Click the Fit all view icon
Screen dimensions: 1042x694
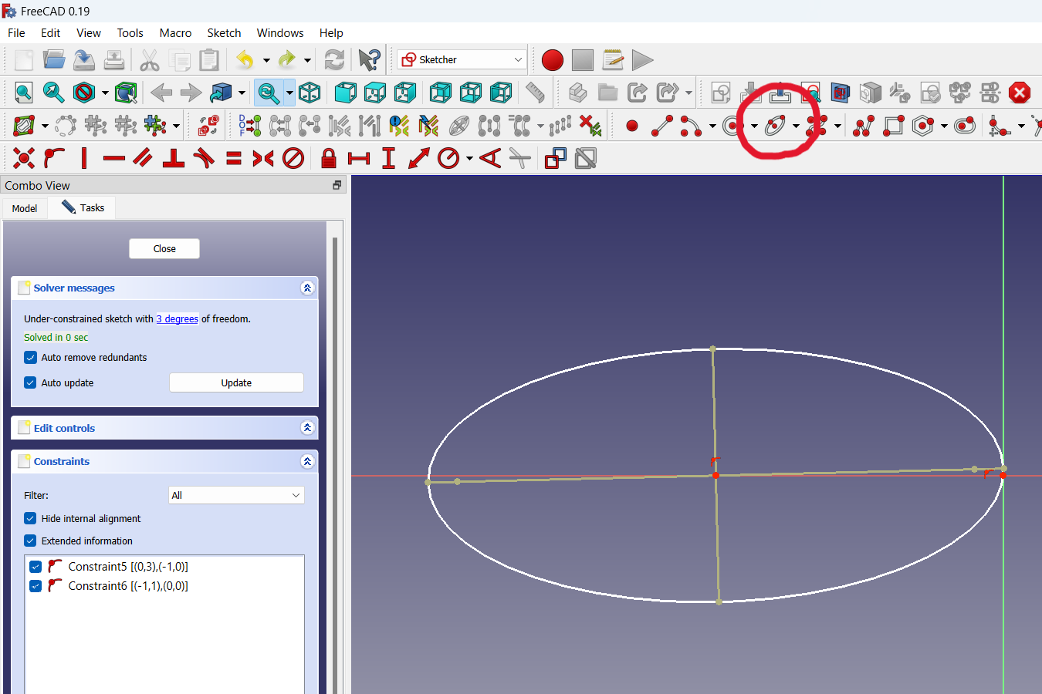[x=24, y=93]
